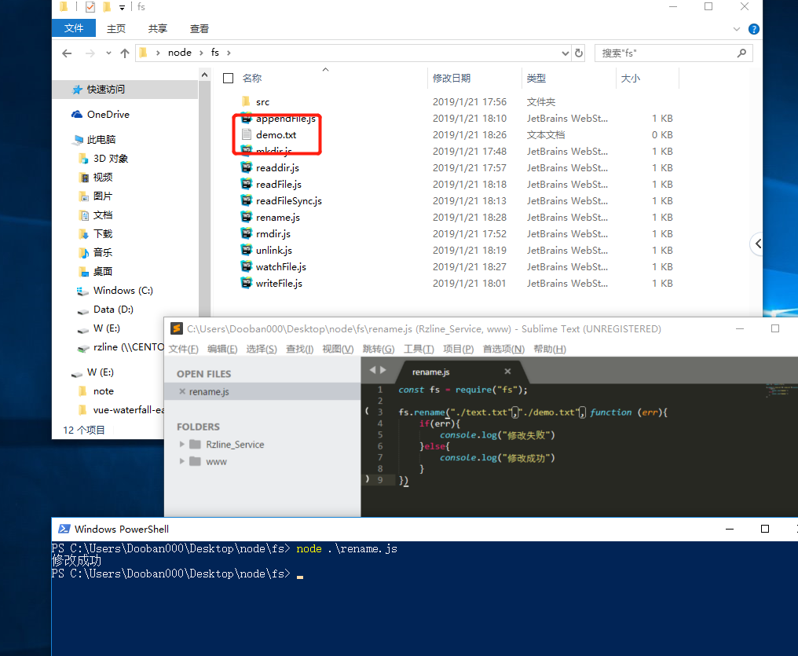The height and width of the screenshot is (656, 798).
Task: Open Sublime 首选项(N) menu
Action: click(x=503, y=349)
